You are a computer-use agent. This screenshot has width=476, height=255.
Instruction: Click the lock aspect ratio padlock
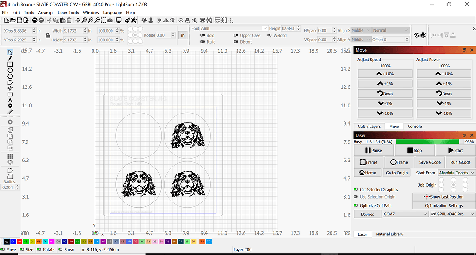coord(47,35)
